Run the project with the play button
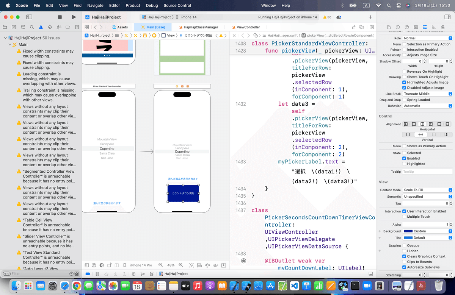The height and width of the screenshot is (295, 455). 74,17
